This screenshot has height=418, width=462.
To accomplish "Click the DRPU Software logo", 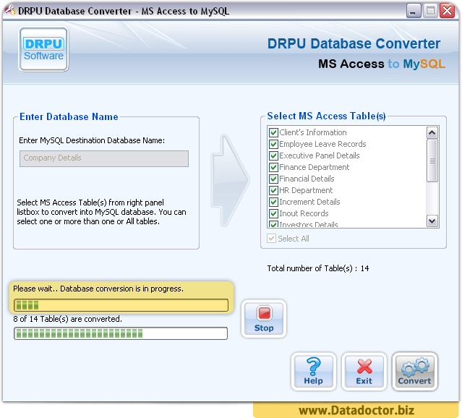I will [x=43, y=49].
